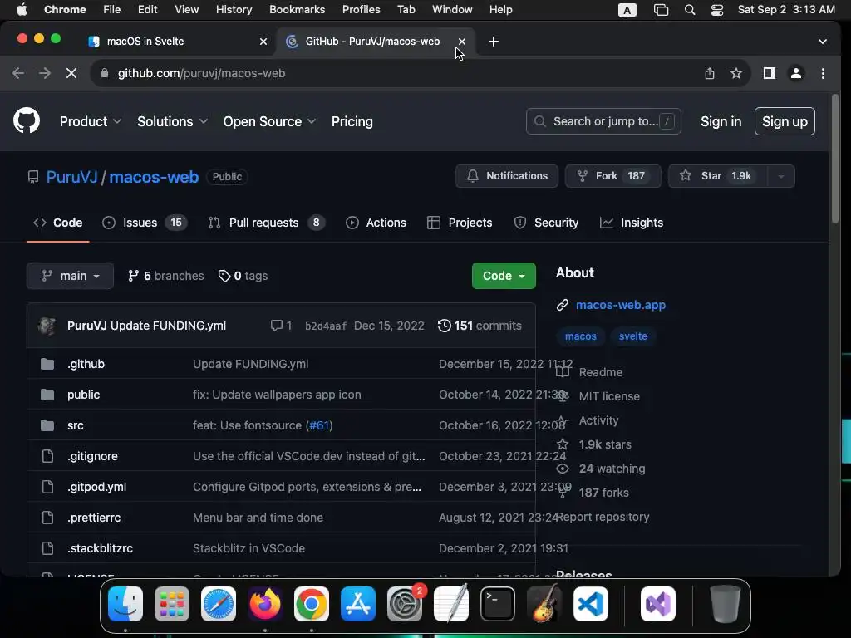Open the main branch selector
The image size is (851, 638).
tap(70, 276)
